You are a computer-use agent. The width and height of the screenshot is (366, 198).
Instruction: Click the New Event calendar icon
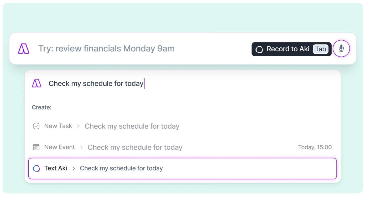coord(36,147)
